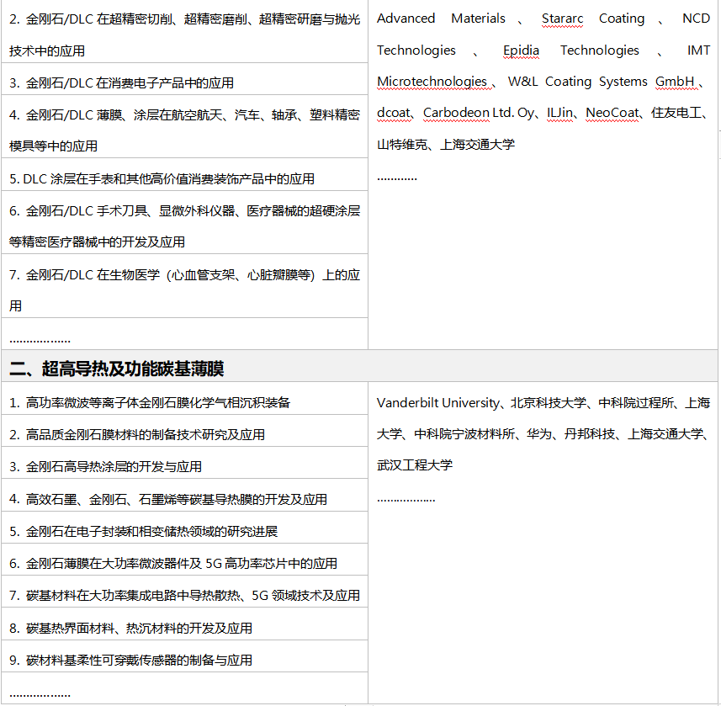The width and height of the screenshot is (721, 706).
Task: Select the underlined word "Carbodeon"
Action: click(x=456, y=113)
